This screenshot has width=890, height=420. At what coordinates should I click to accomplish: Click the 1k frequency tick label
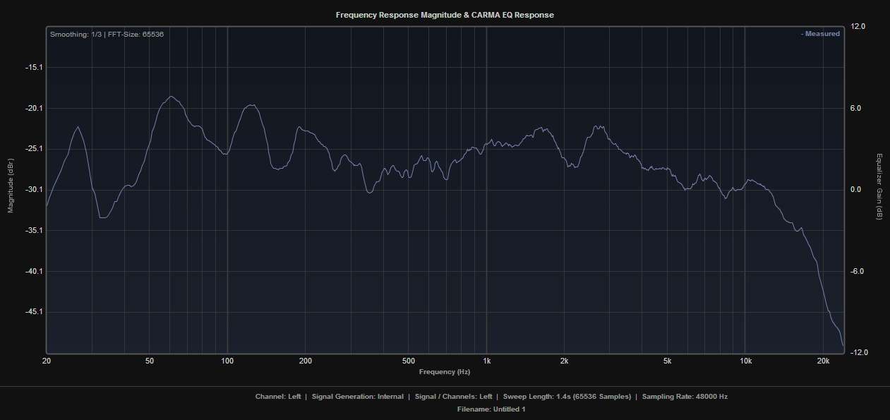[x=486, y=361]
